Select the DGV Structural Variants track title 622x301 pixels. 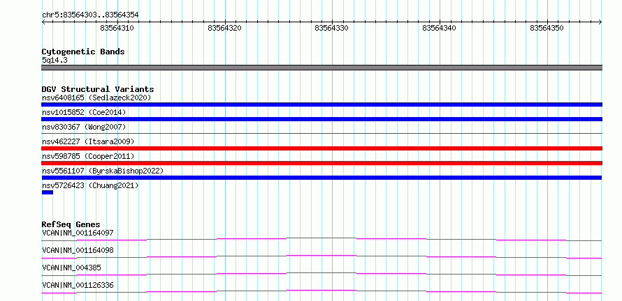point(98,89)
